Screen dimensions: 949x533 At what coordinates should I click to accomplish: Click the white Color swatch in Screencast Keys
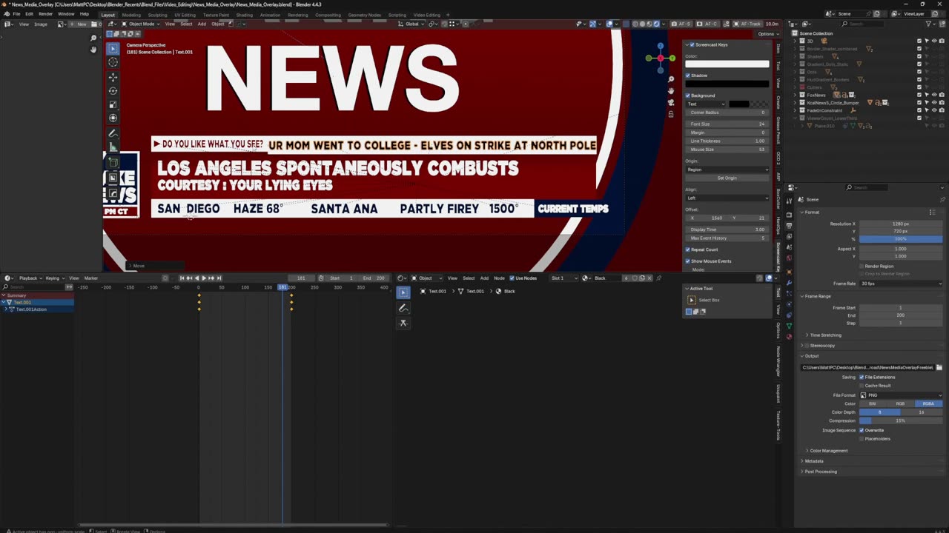[727, 64]
